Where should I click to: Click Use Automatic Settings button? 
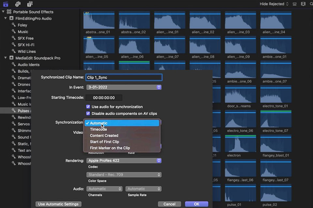tap(58, 204)
